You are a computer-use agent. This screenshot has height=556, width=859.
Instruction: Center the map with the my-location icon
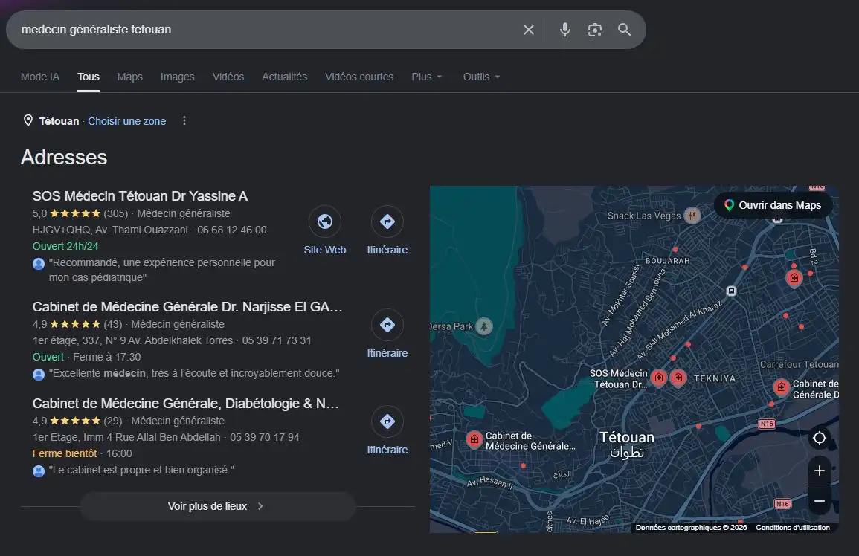coord(819,438)
